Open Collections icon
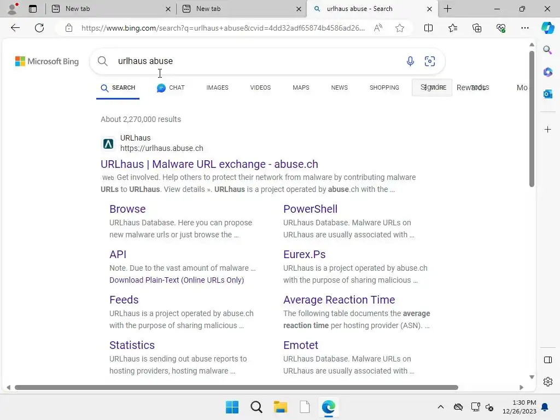The image size is (560, 420). 477,28
